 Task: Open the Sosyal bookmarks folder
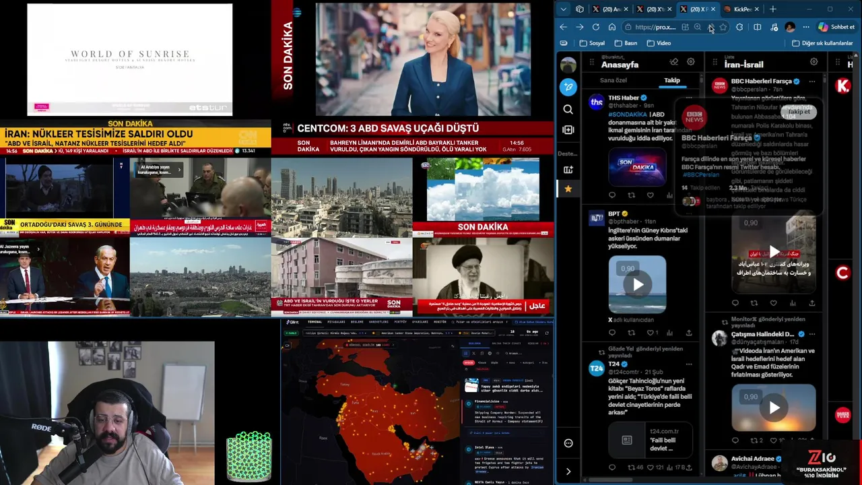point(592,43)
